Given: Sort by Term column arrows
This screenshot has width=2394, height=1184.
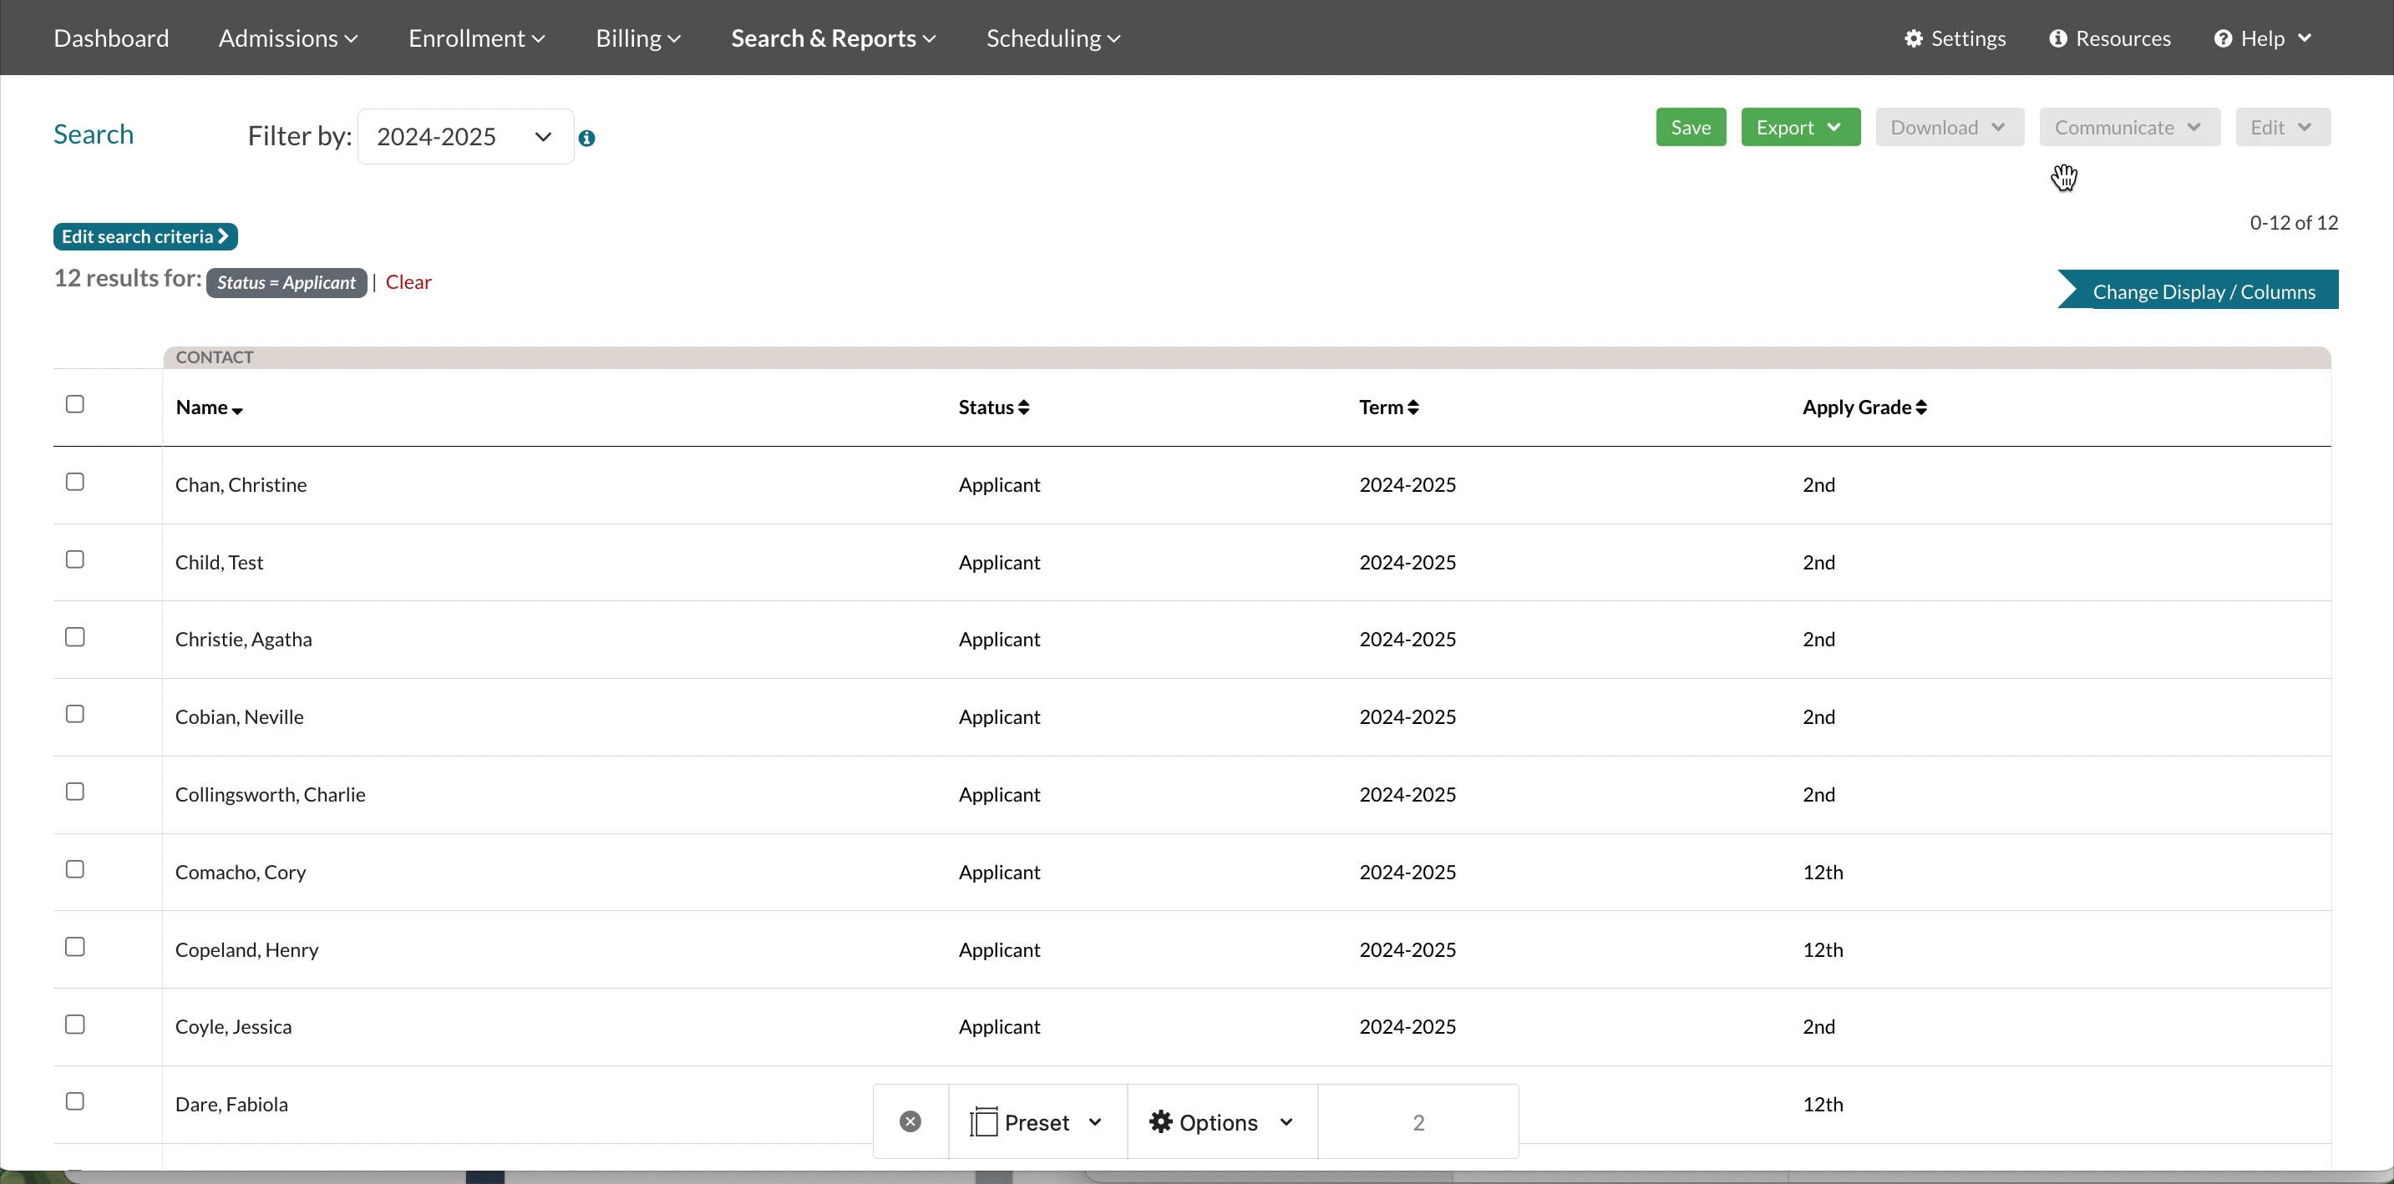Looking at the screenshot, I should coord(1413,407).
